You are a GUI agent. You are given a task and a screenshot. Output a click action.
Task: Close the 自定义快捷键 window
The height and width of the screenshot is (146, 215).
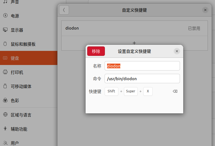point(205,10)
